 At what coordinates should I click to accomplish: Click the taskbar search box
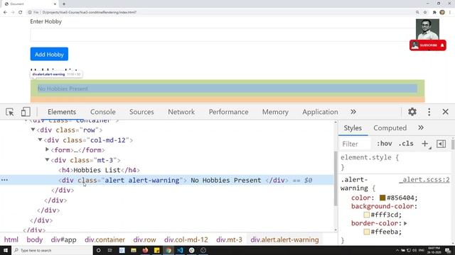(x=52, y=250)
